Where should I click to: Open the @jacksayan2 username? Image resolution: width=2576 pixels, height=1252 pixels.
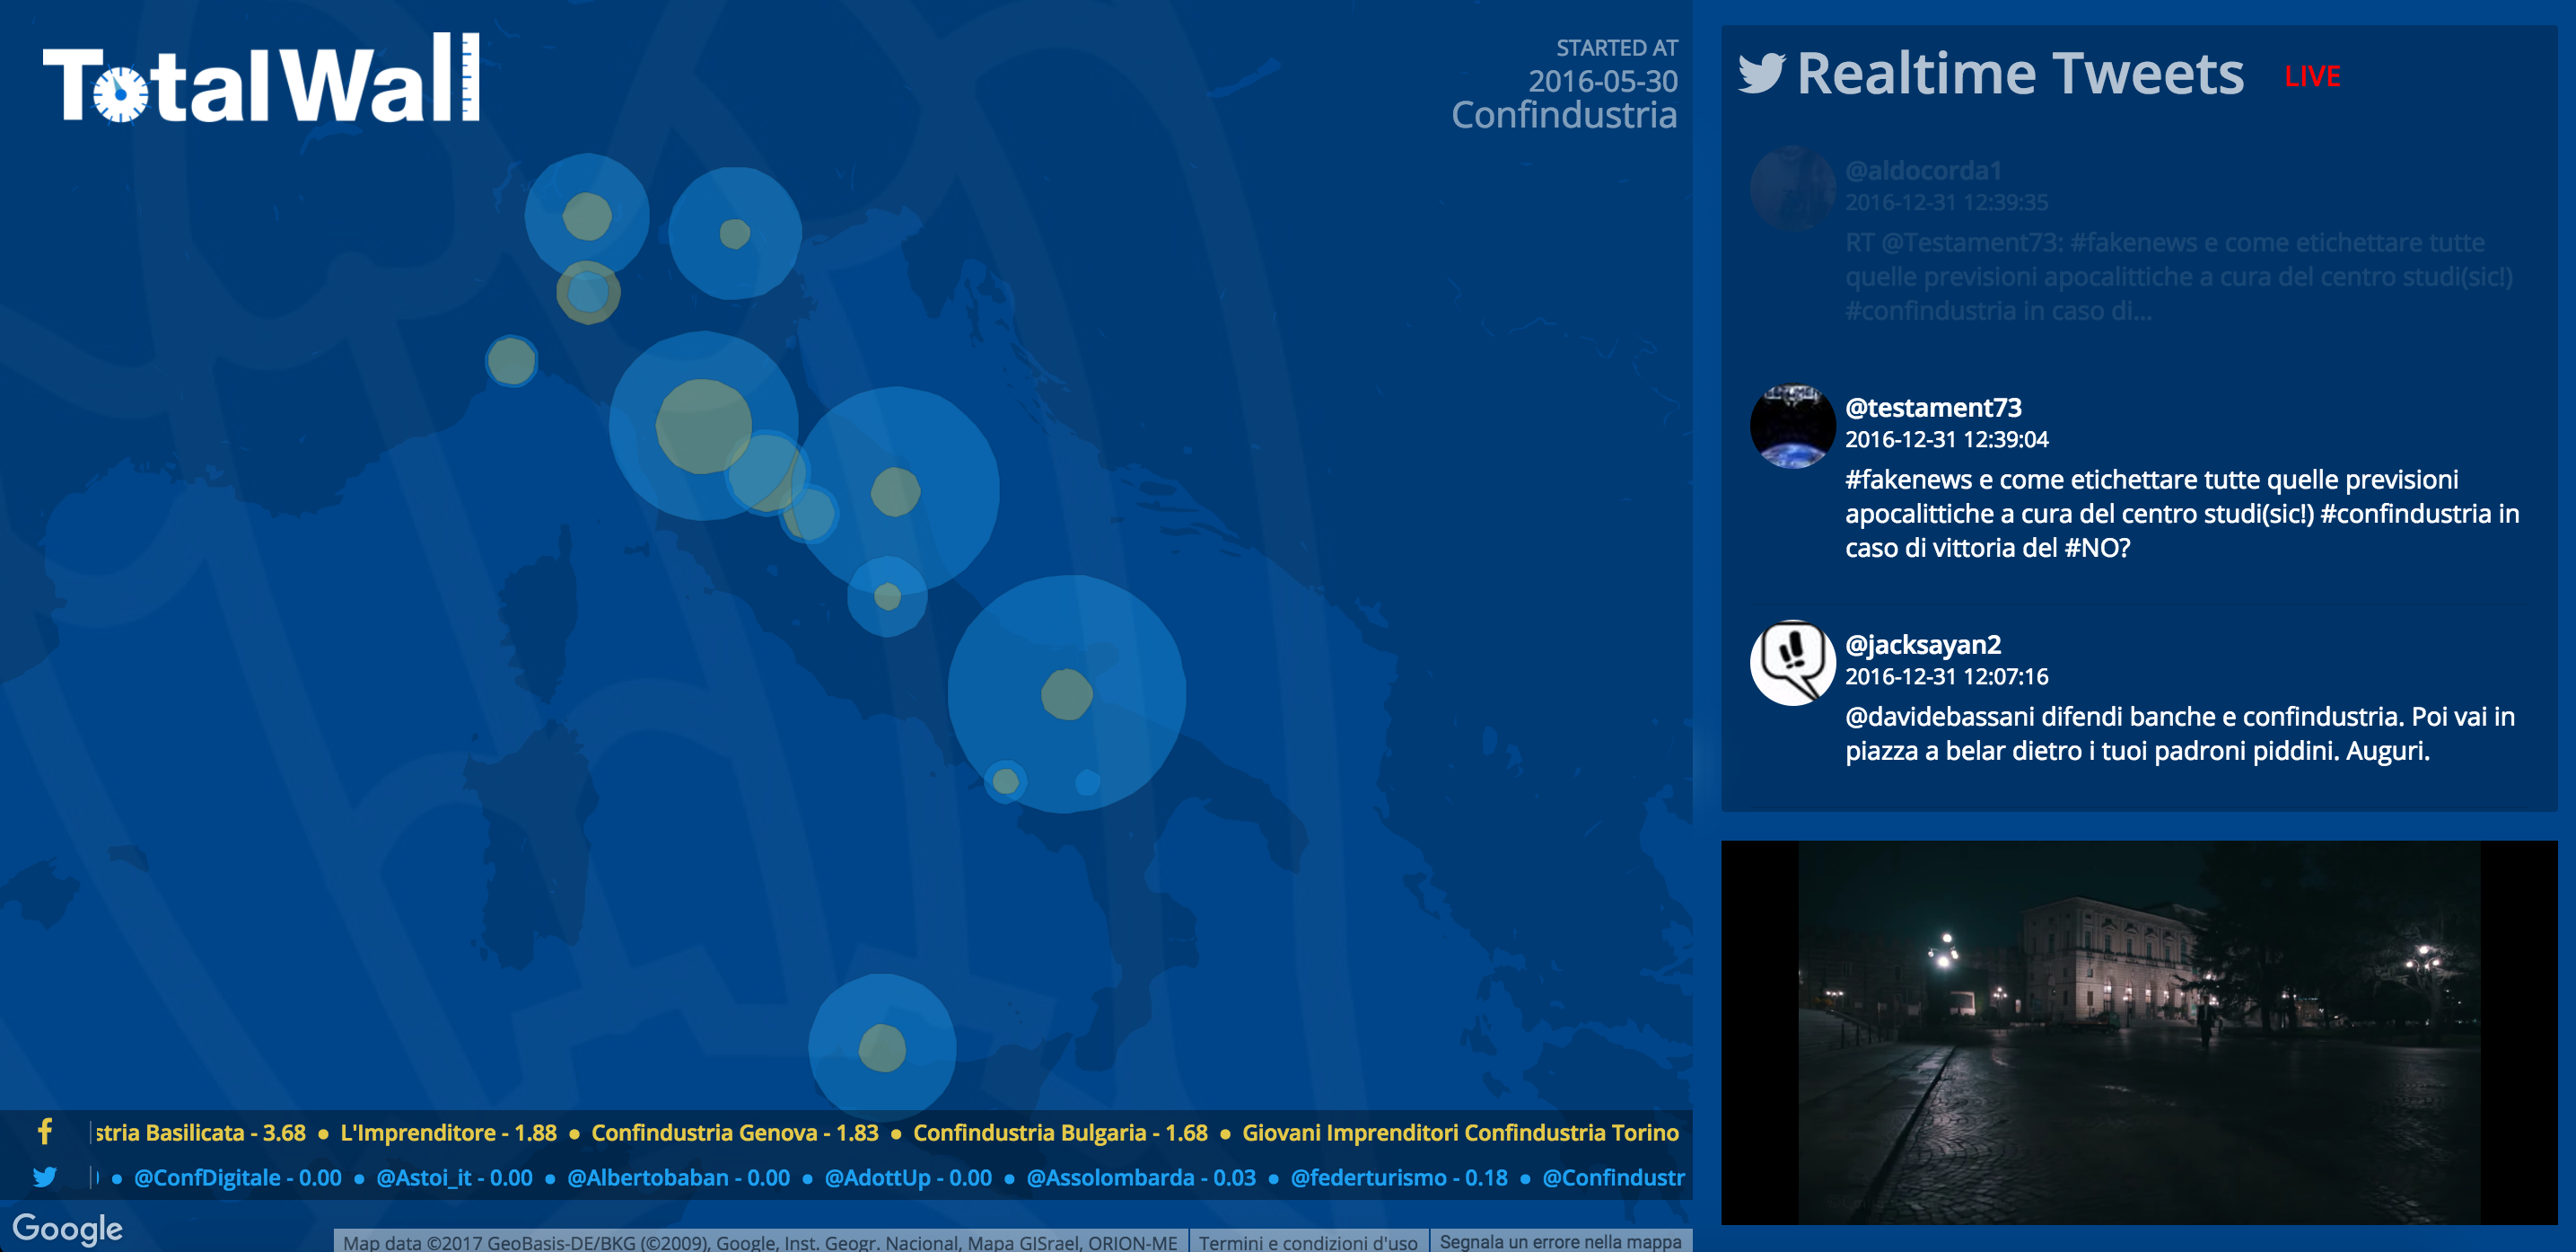click(x=1923, y=645)
